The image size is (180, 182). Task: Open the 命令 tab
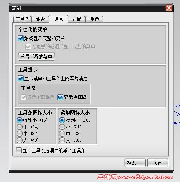[x=40, y=19]
